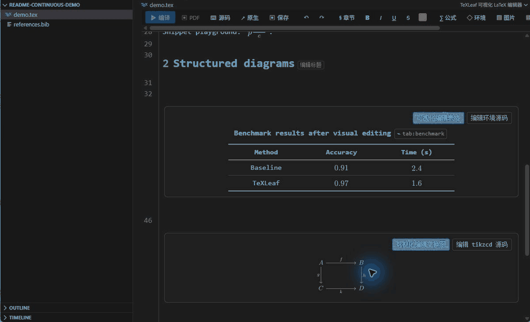The width and height of the screenshot is (530, 322).
Task: Open 原生 native editor
Action: pos(250,18)
